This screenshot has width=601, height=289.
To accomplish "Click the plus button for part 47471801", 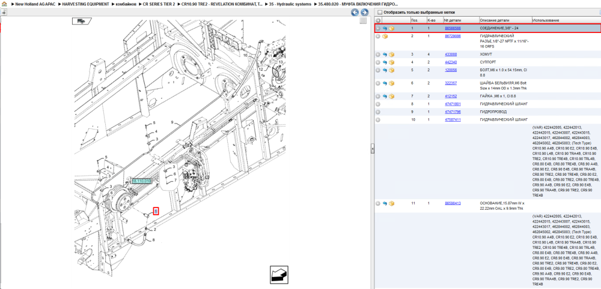I will point(378,104).
